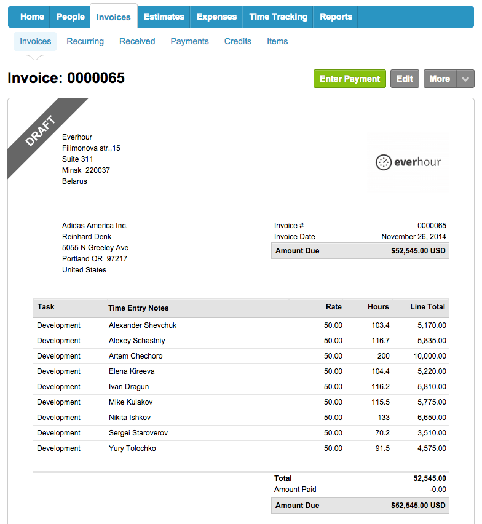Click the Development task in Ivan Dragun row

(58, 387)
